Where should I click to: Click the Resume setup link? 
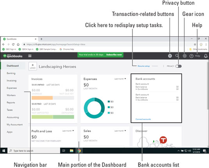point(143,66)
